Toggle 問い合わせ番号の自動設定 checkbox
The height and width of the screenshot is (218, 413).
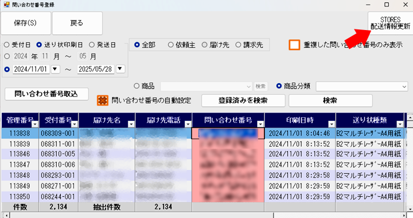[x=103, y=100]
